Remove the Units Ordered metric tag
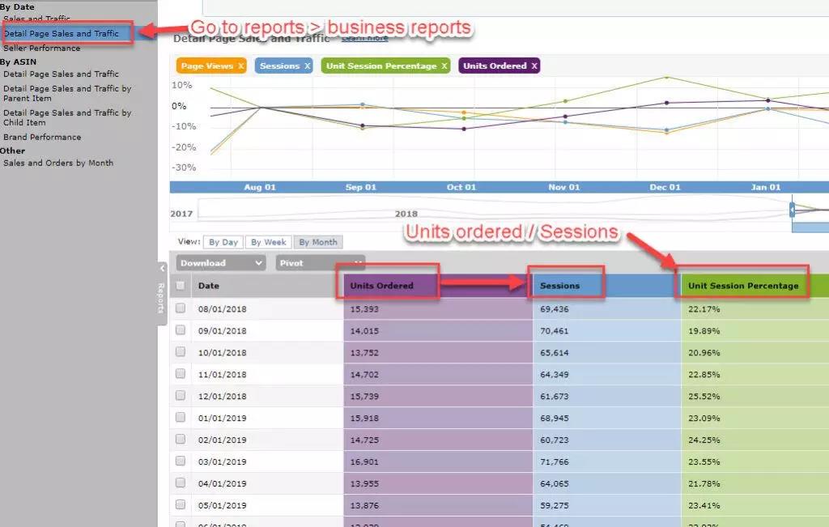Image resolution: width=829 pixels, height=527 pixels. coord(534,66)
